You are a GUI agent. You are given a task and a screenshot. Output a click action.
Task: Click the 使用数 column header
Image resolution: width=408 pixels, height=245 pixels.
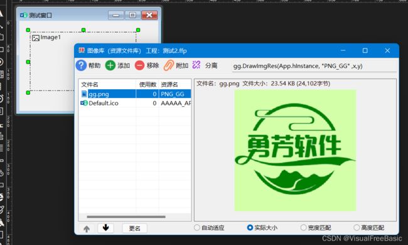click(148, 84)
